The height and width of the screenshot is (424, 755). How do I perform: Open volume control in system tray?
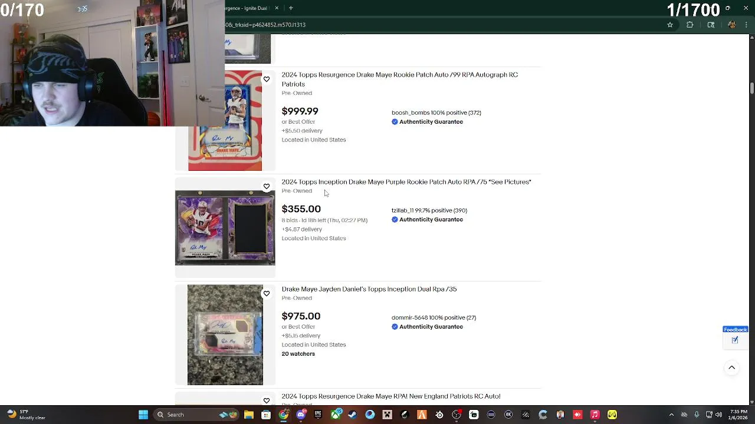(x=718, y=415)
